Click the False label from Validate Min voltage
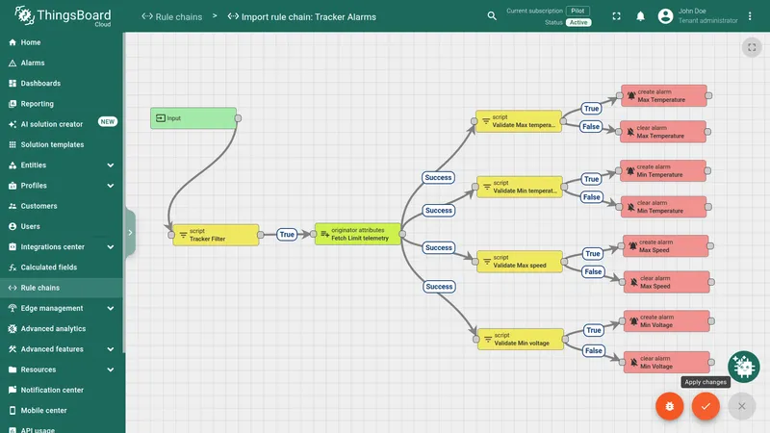 [593, 350]
